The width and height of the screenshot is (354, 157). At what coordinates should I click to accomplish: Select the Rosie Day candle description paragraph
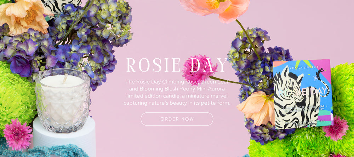click(177, 92)
